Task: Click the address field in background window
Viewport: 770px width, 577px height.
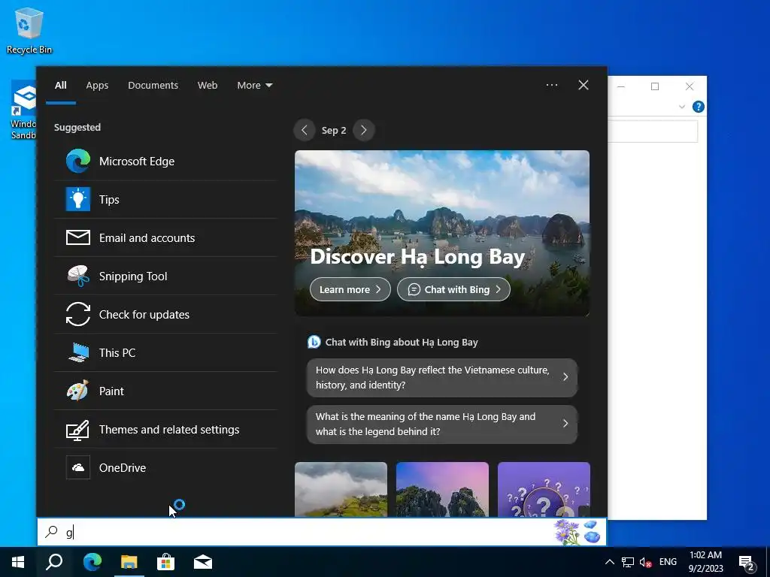Action: (x=652, y=131)
